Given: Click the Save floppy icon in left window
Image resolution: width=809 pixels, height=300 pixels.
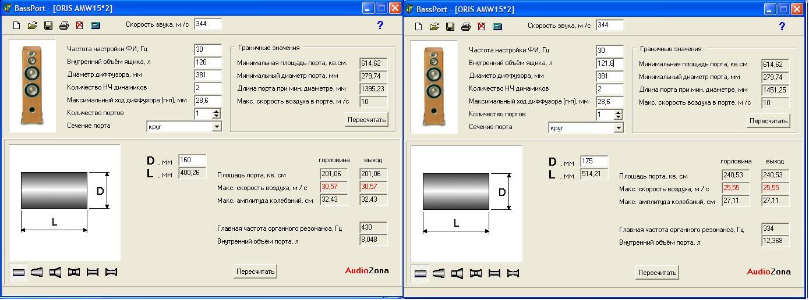Looking at the screenshot, I should click(x=48, y=26).
